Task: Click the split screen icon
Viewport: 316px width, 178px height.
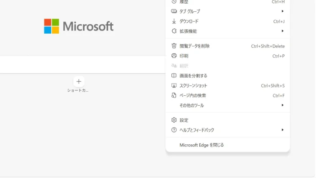Action: (x=174, y=76)
